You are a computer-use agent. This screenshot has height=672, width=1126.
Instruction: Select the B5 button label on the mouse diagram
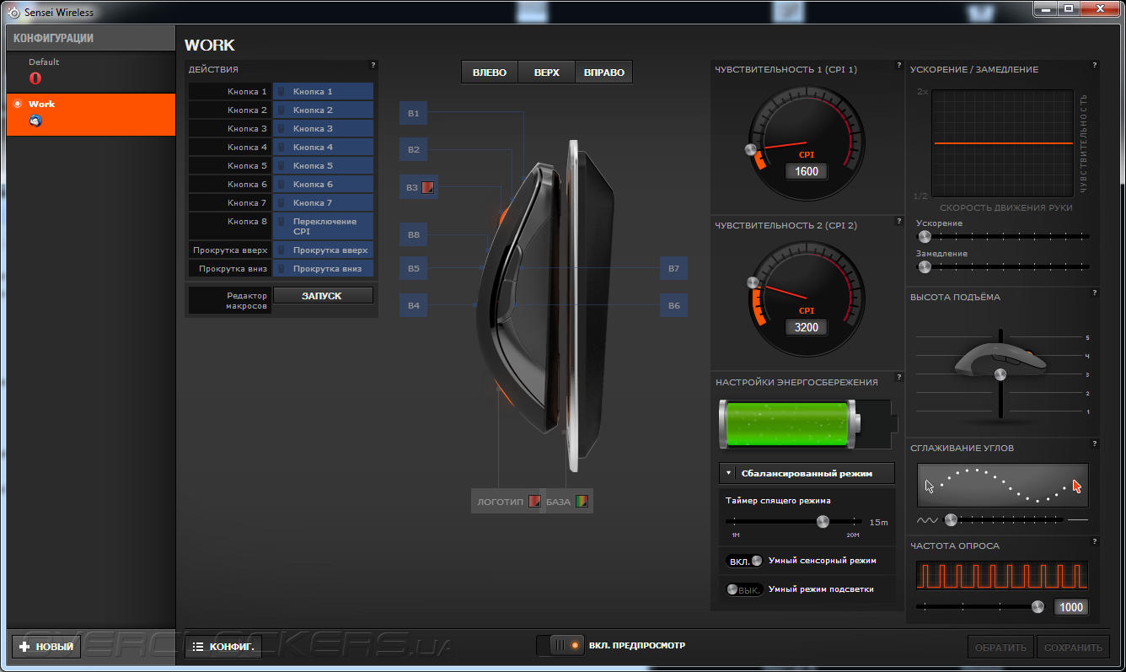[x=413, y=269]
